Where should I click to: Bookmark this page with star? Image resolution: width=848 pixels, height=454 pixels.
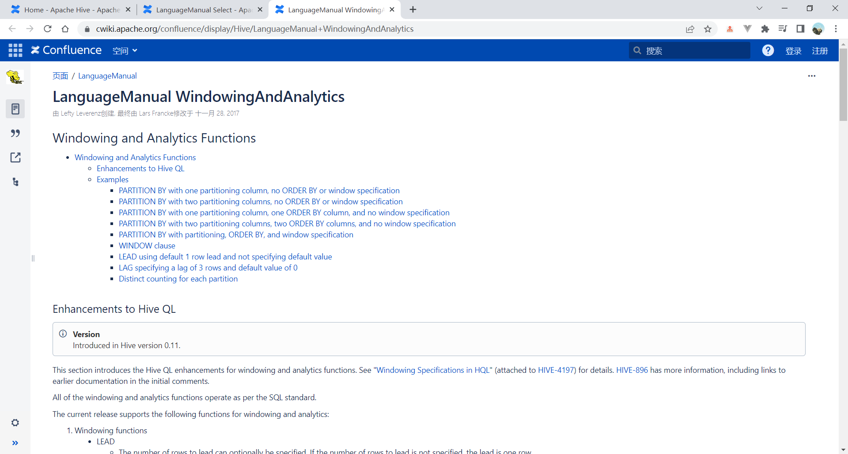click(x=708, y=29)
